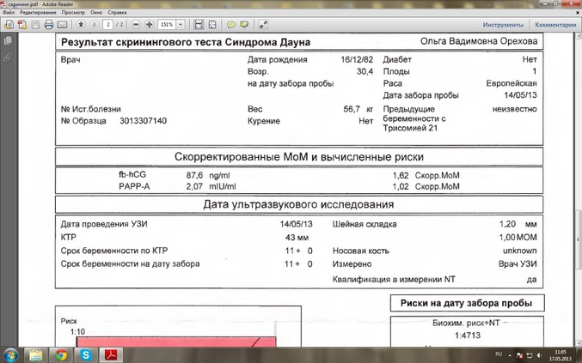Open the Редактирование menu
This screenshot has height=363, width=582.
pos(37,14)
